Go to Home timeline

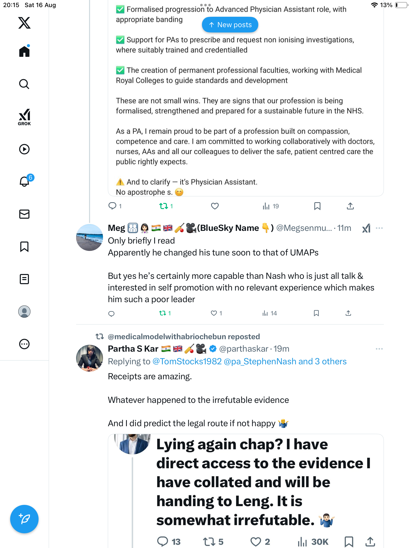click(24, 52)
